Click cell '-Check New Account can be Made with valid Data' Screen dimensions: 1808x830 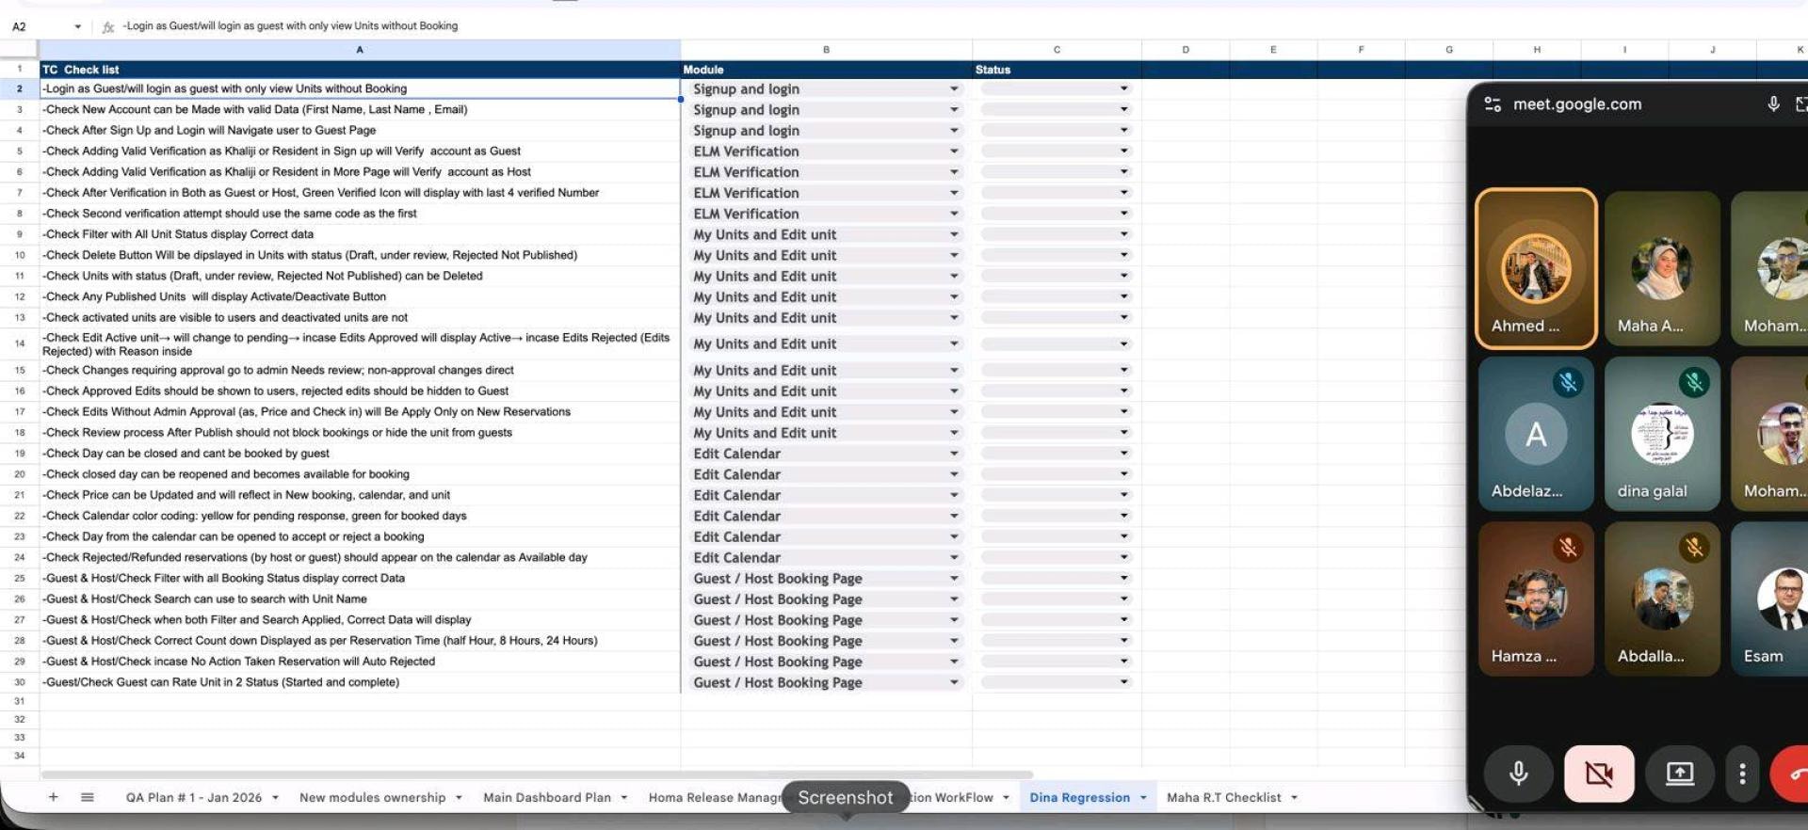(x=360, y=109)
